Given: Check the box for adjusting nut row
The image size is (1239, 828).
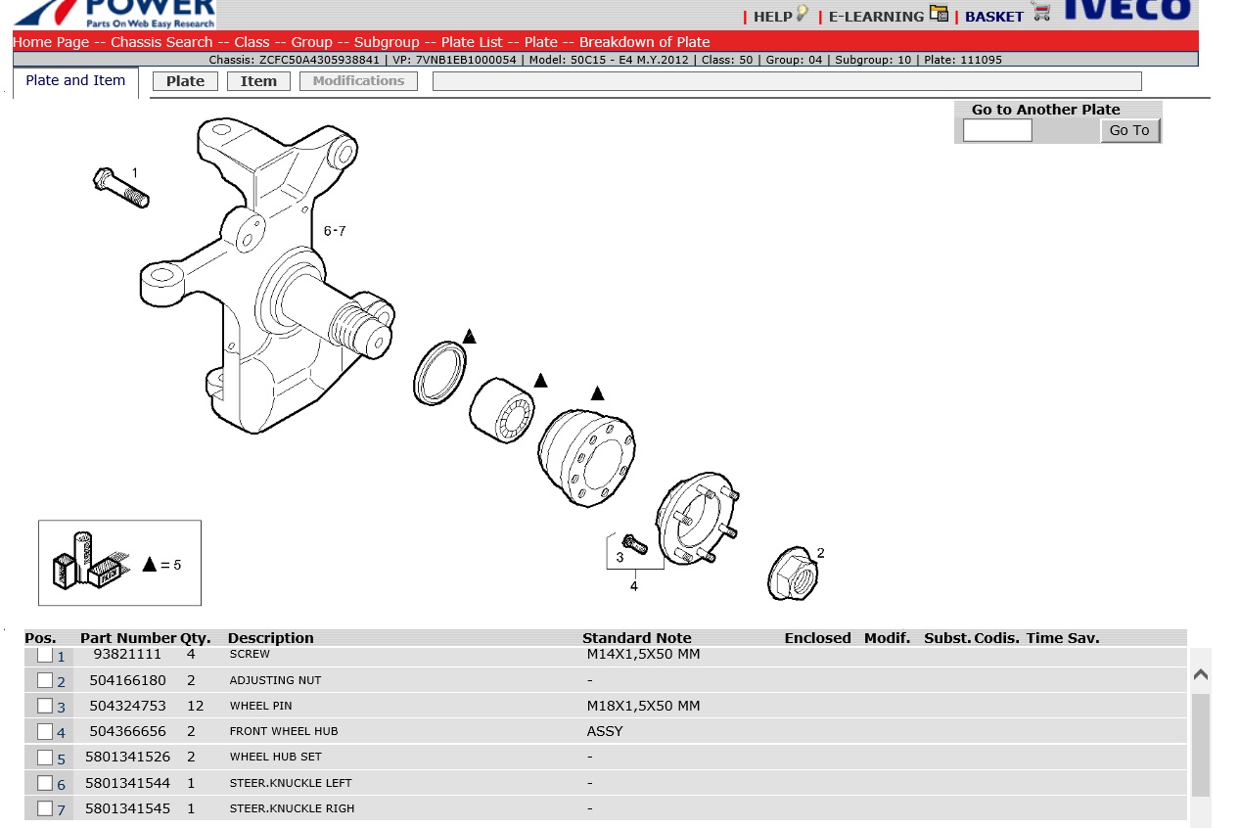Looking at the screenshot, I should click(45, 680).
